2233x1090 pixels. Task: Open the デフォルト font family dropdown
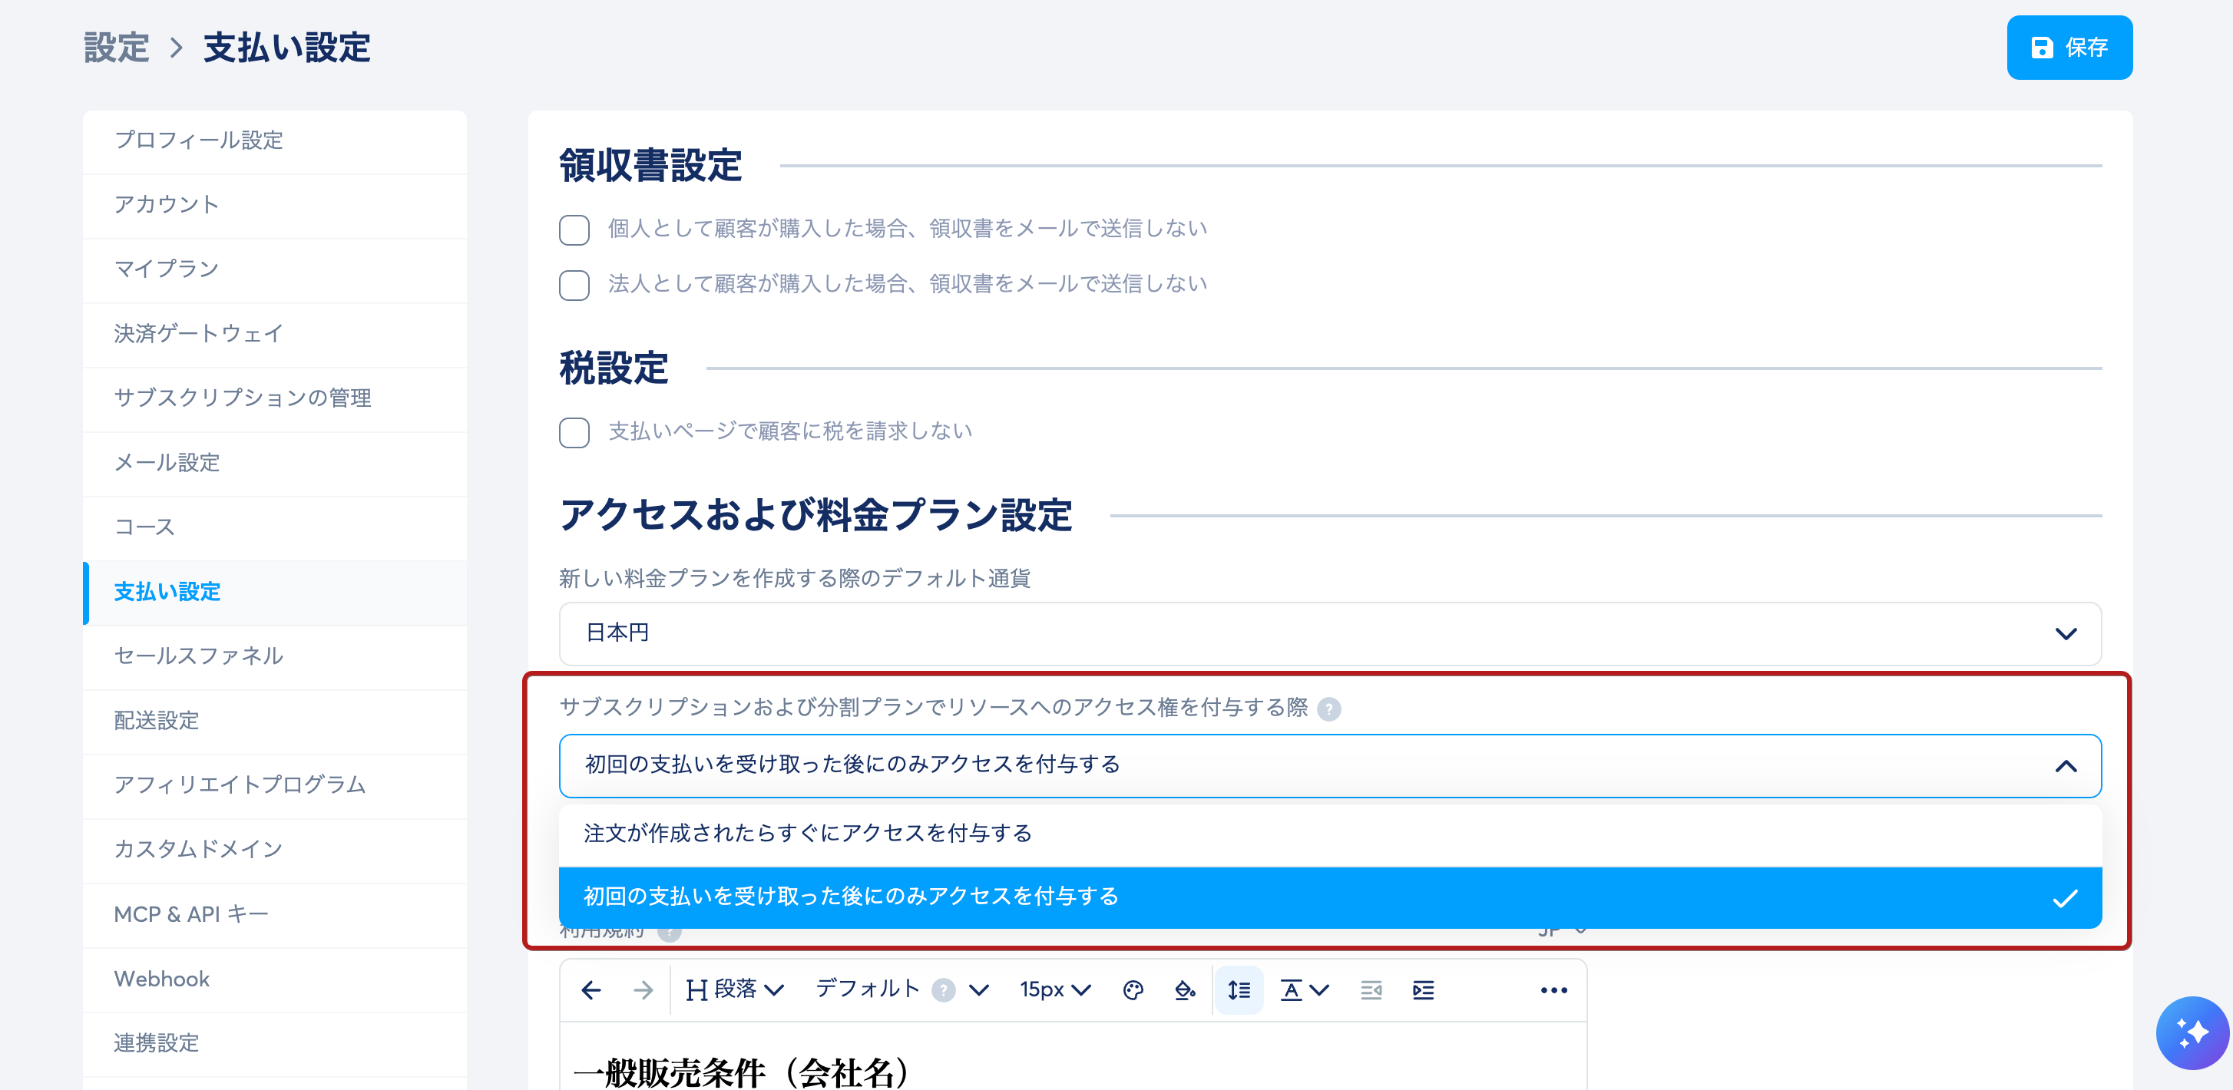[x=901, y=989]
